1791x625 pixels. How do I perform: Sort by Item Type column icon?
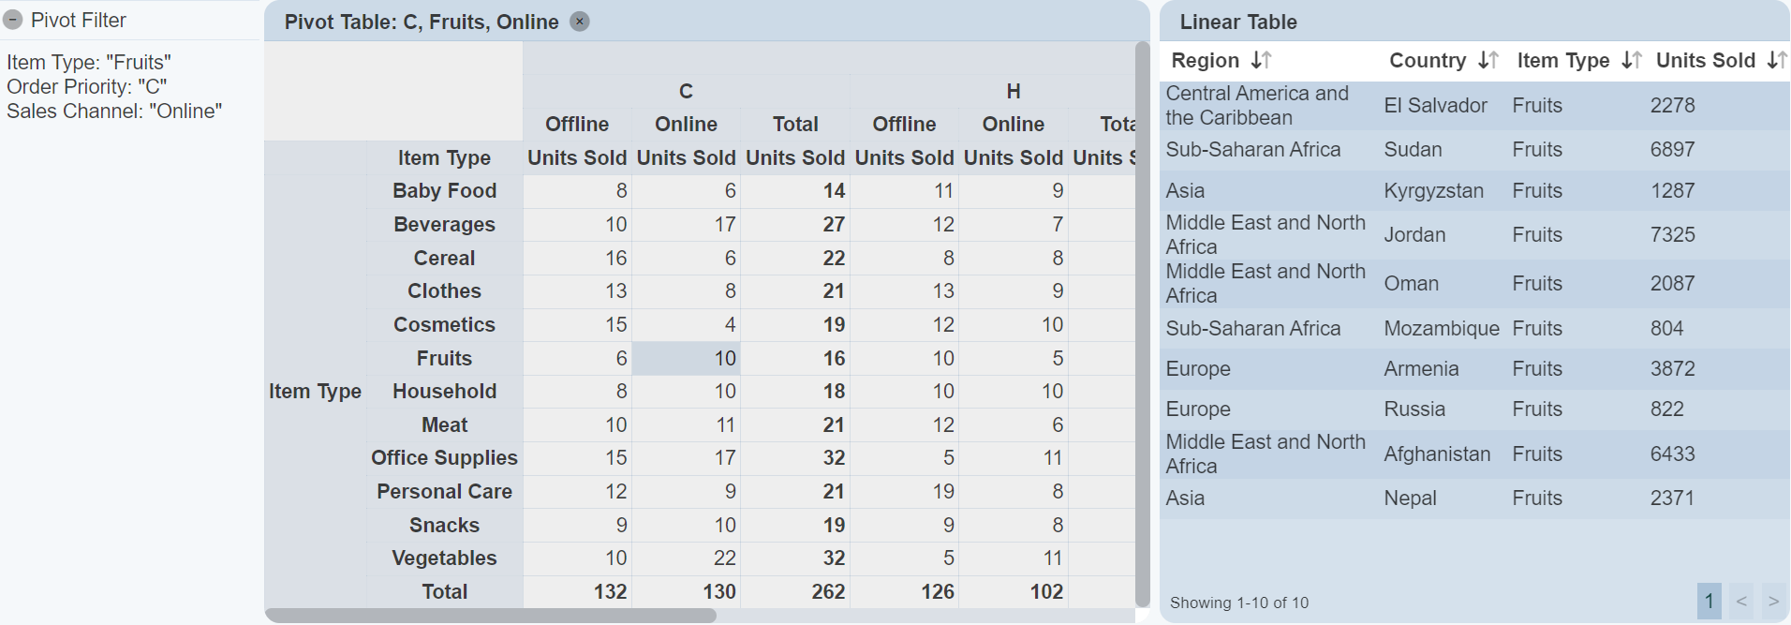1631,61
